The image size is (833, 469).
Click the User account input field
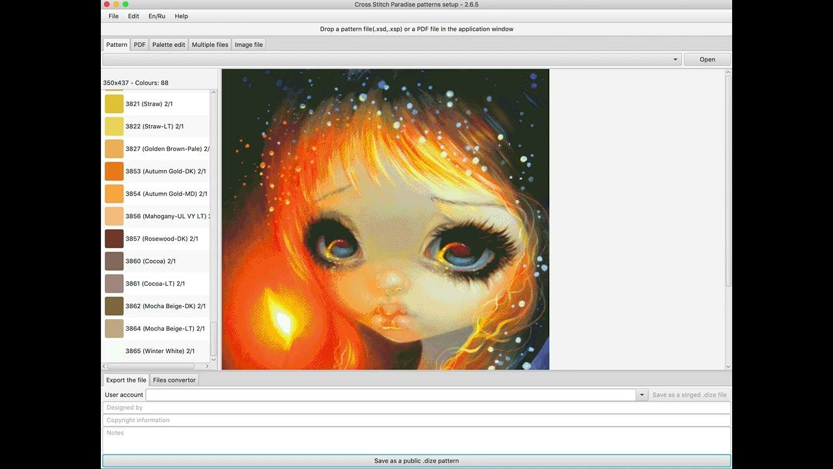click(390, 395)
